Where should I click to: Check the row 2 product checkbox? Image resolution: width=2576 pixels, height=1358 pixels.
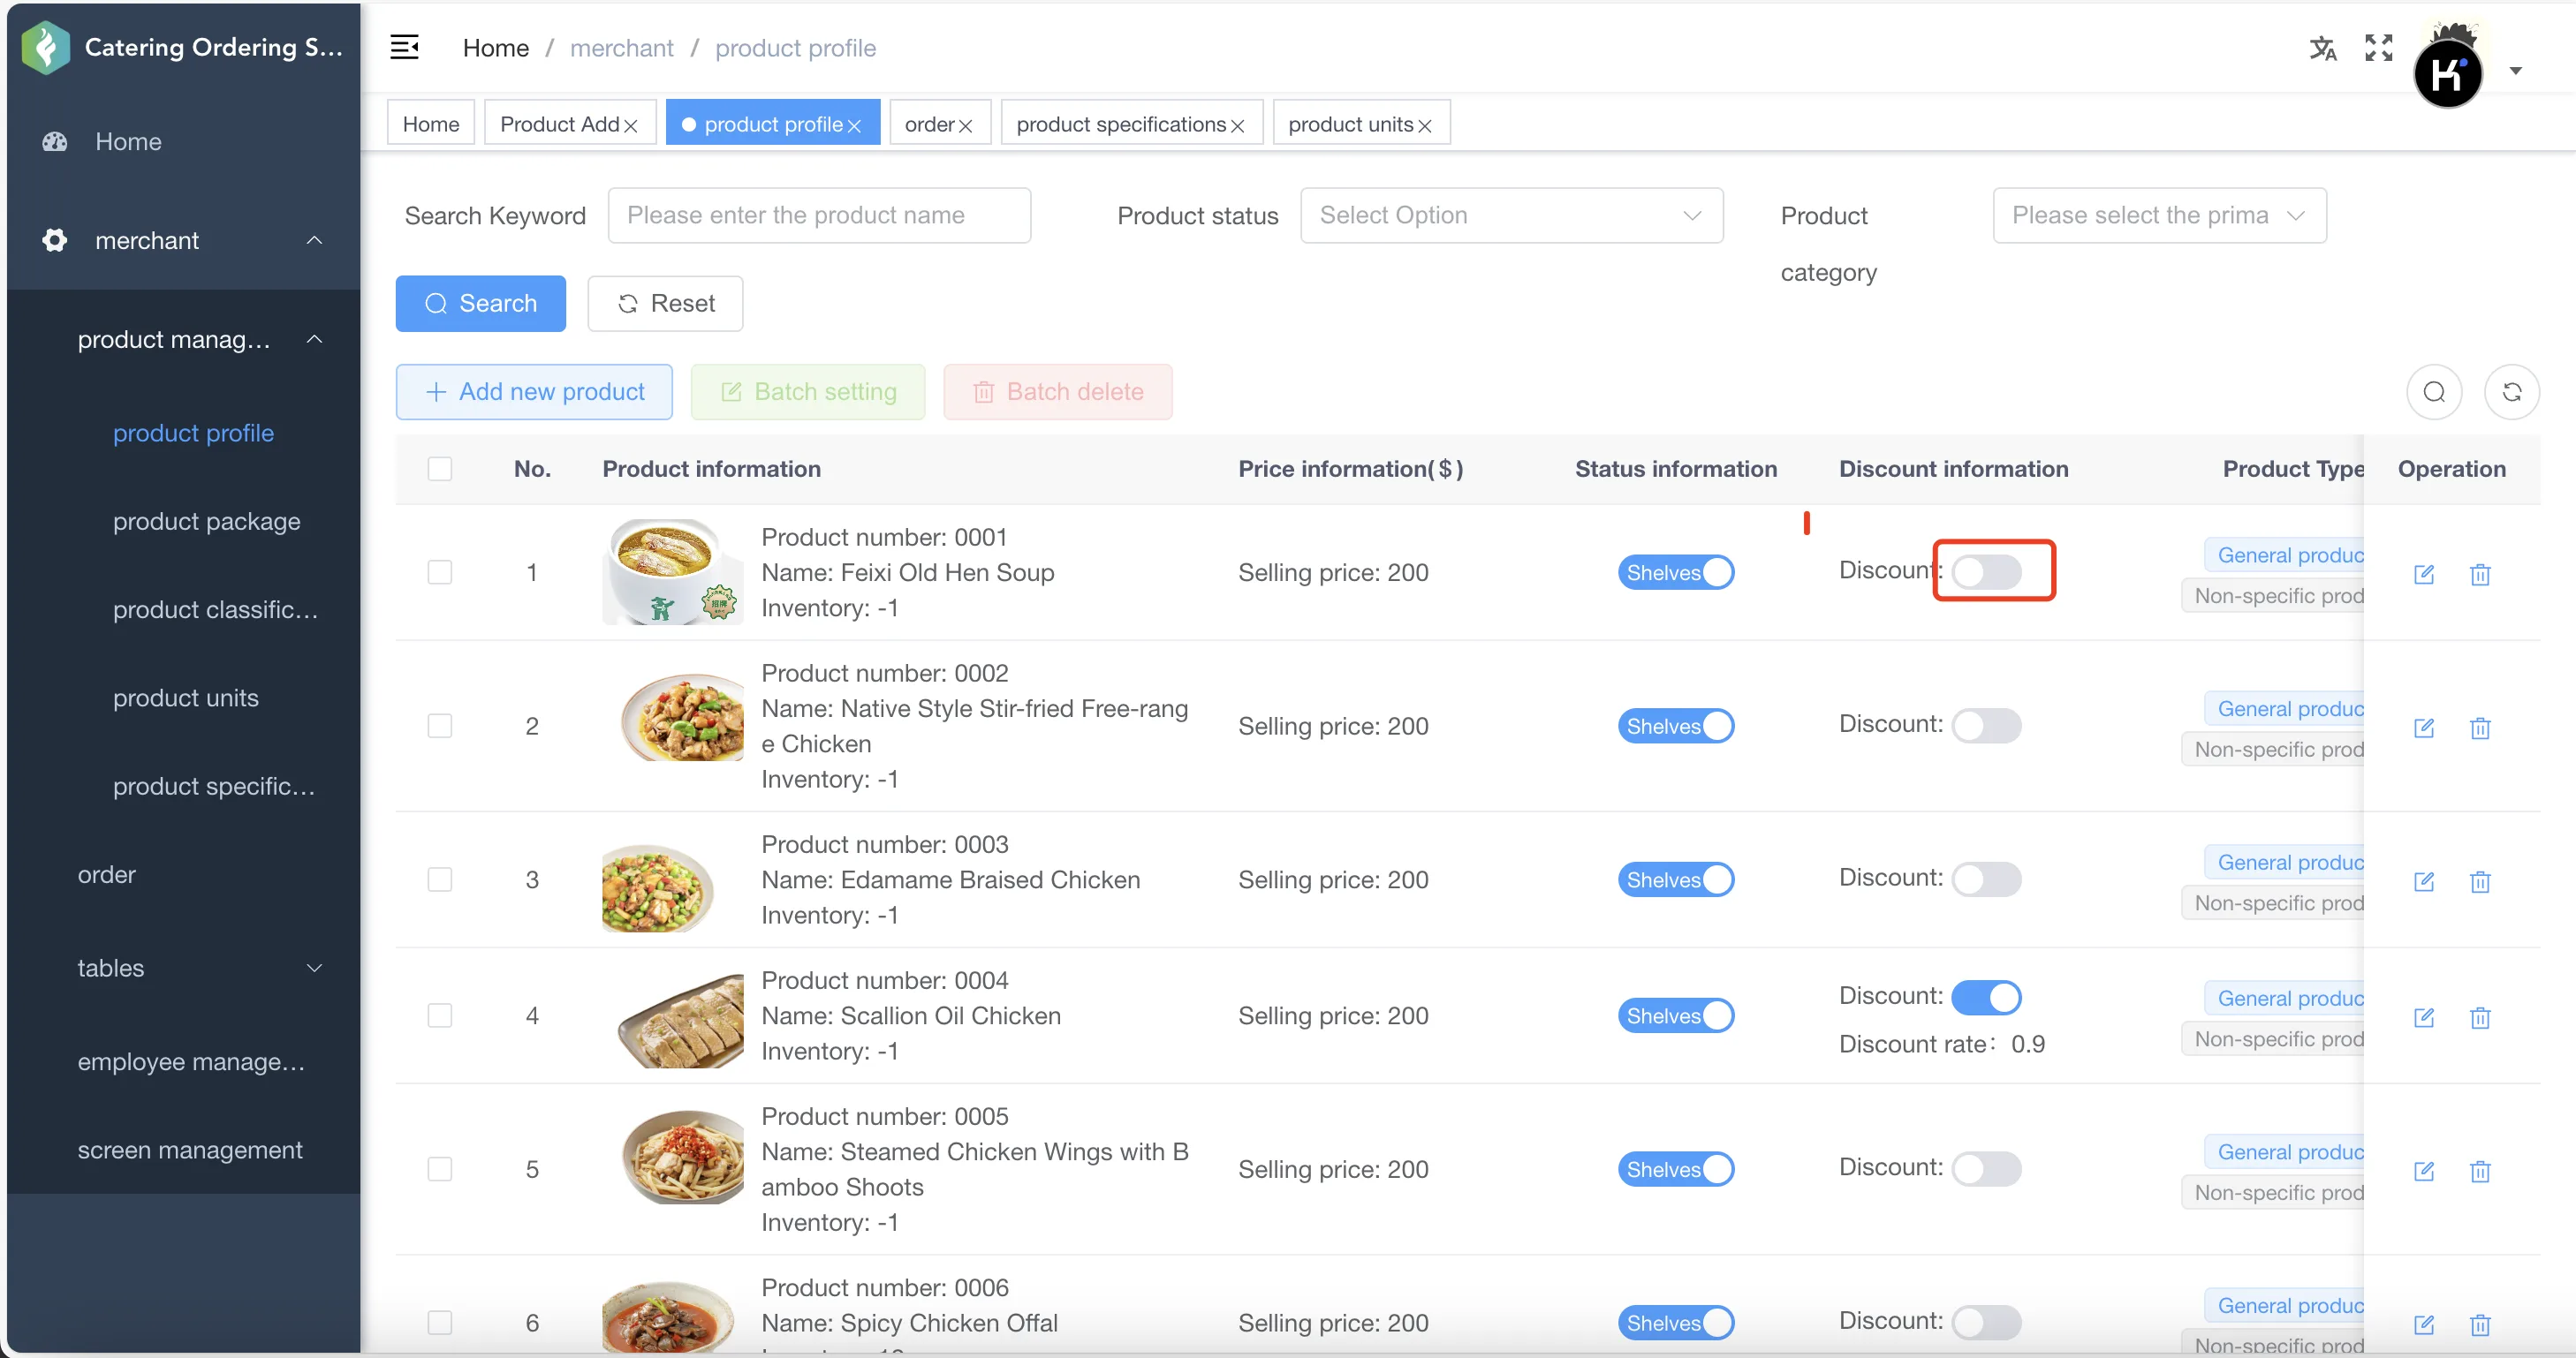[x=440, y=726]
